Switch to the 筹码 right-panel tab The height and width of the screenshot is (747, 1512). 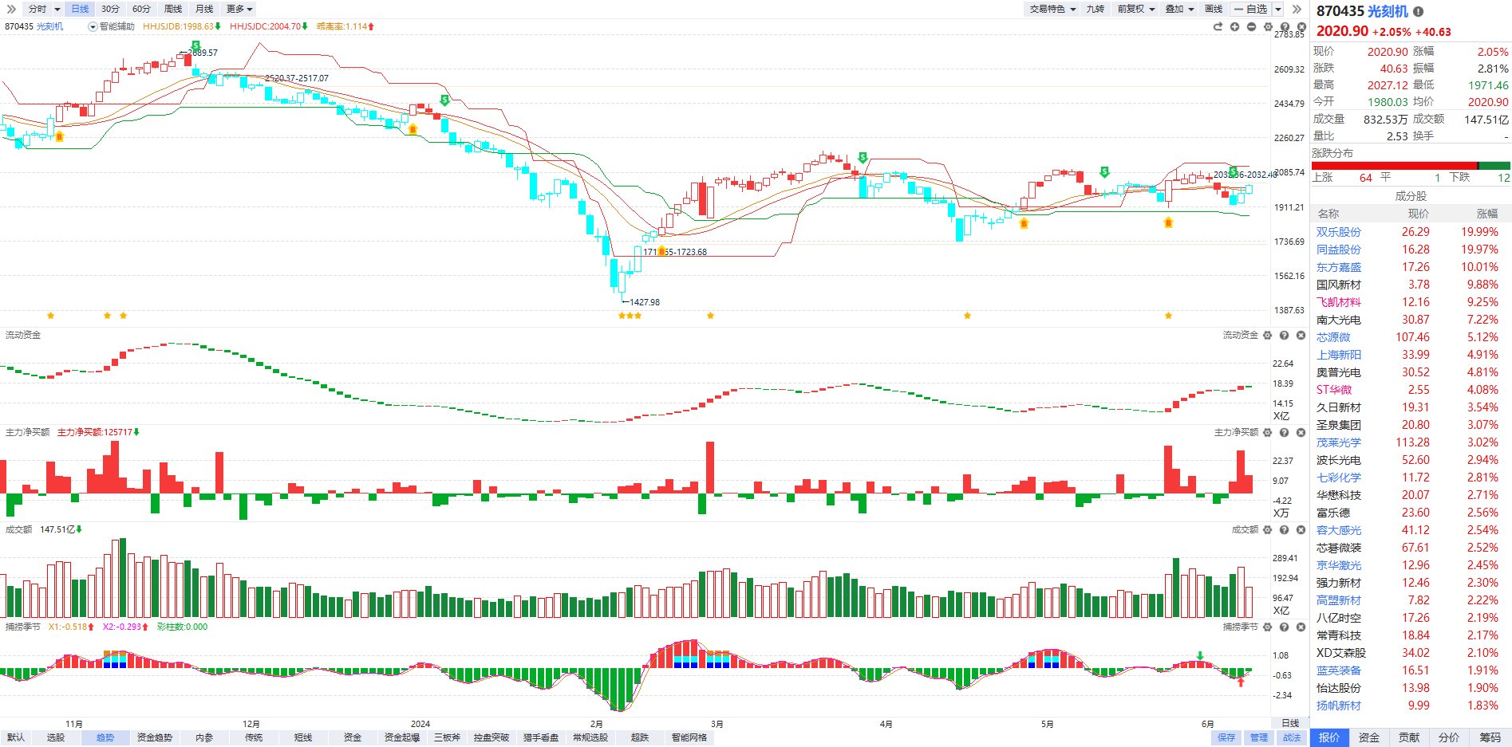coord(1490,737)
